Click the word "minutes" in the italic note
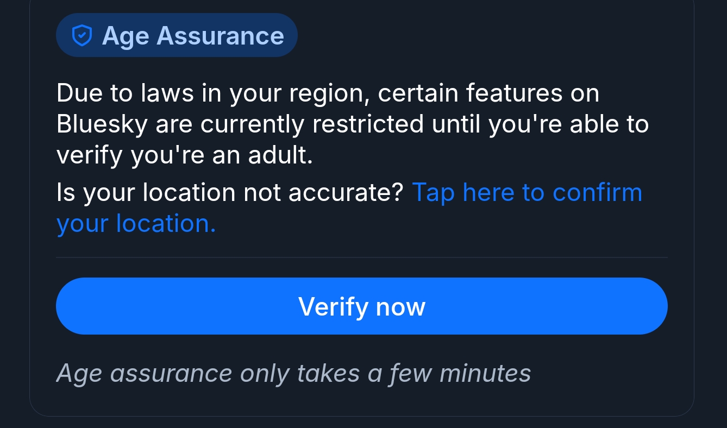 pyautogui.click(x=485, y=373)
